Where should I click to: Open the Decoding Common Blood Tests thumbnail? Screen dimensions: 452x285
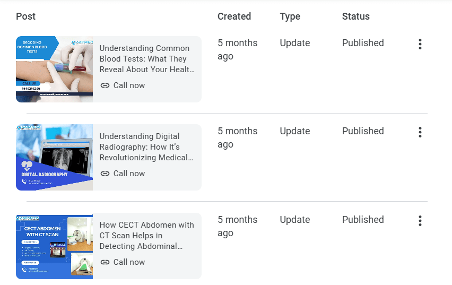tap(54, 69)
